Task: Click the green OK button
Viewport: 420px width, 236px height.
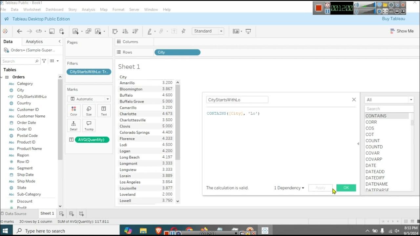Action: (346, 188)
